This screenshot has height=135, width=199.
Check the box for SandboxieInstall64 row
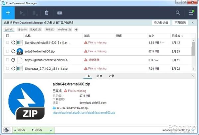point(8,42)
